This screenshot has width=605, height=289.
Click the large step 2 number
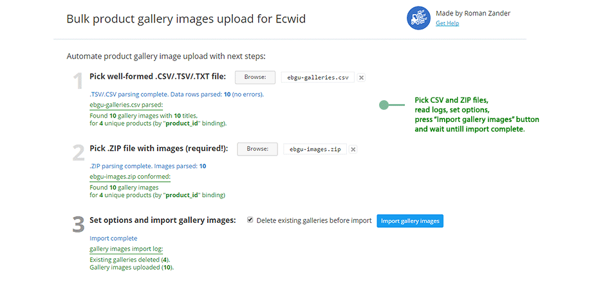79,153
